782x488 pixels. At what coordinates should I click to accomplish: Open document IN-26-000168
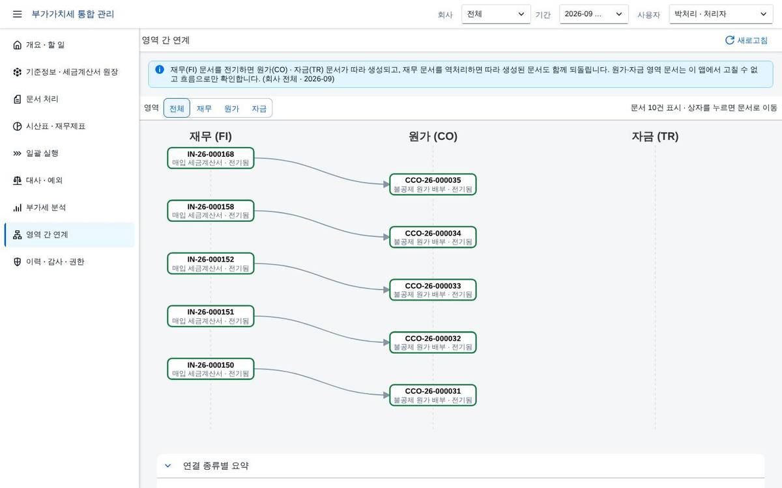[210, 158]
